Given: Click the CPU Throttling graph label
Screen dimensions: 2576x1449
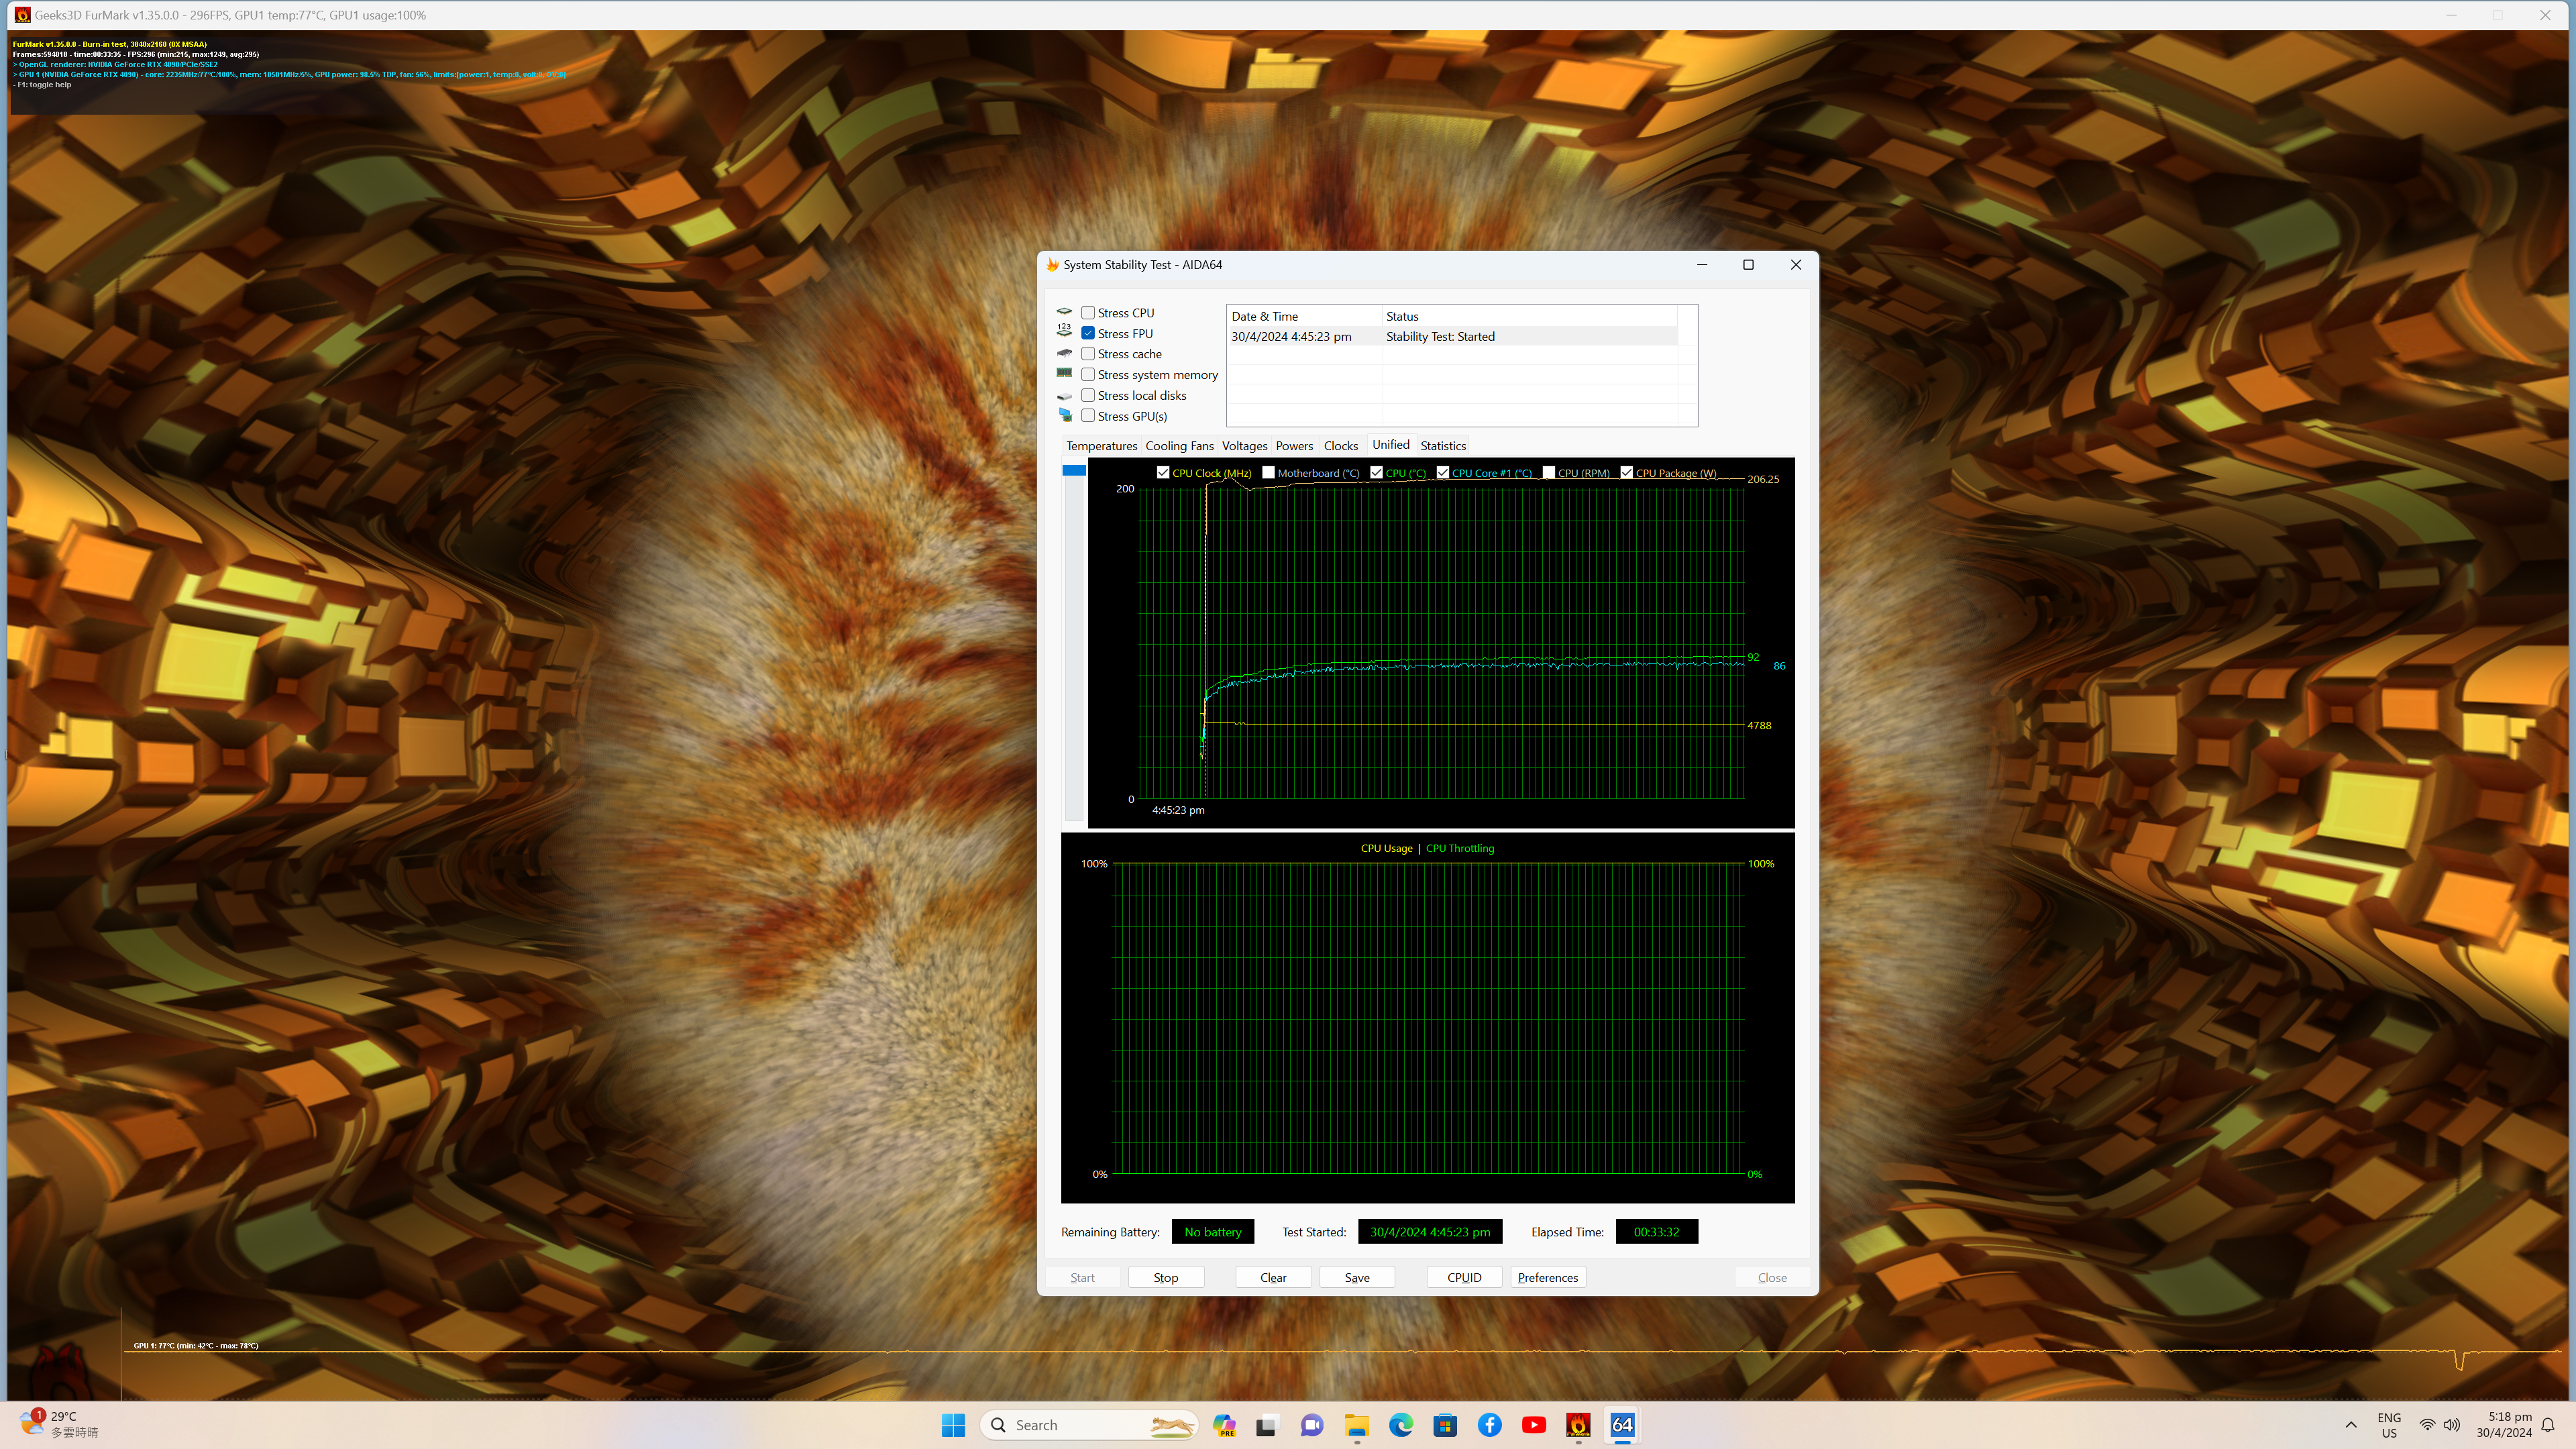Looking at the screenshot, I should (x=1460, y=848).
